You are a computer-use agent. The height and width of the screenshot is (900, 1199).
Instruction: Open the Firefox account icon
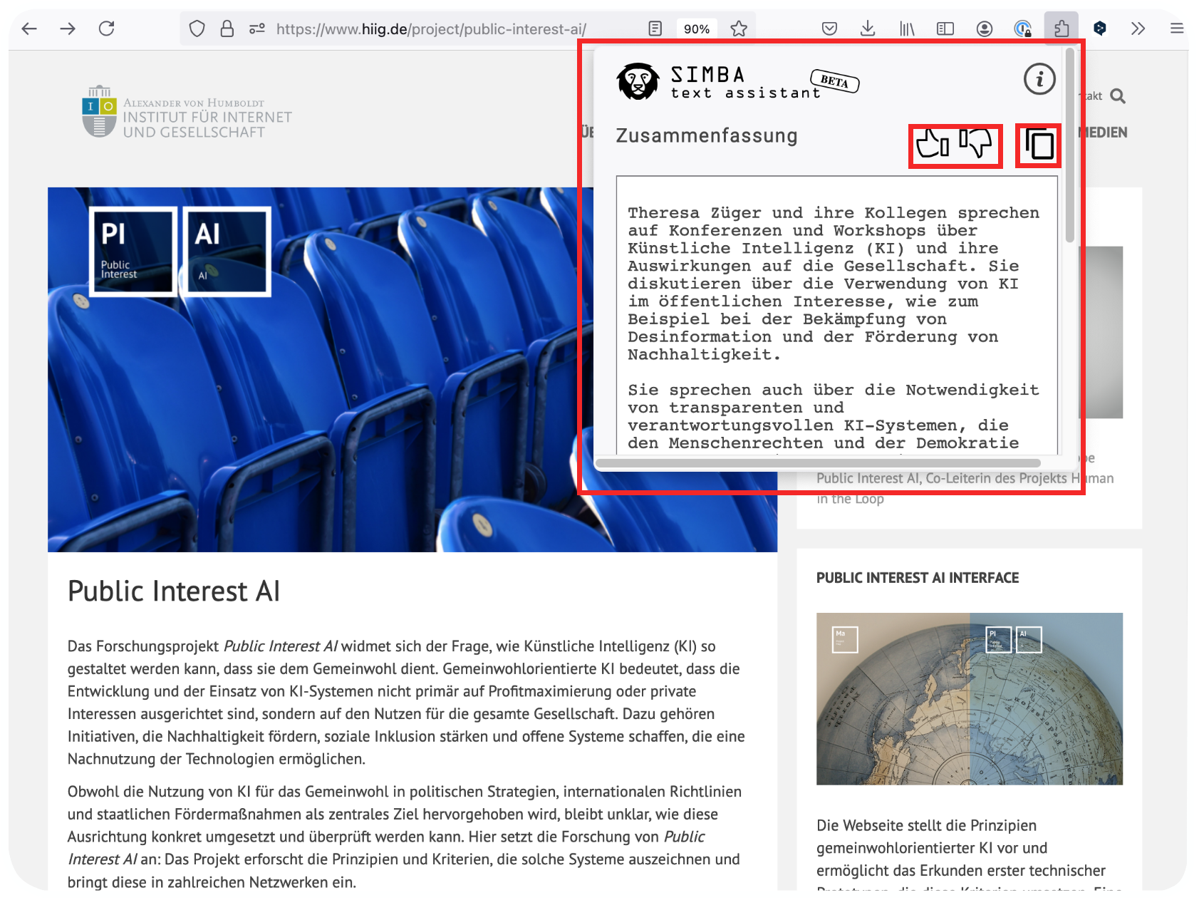pyautogui.click(x=985, y=29)
